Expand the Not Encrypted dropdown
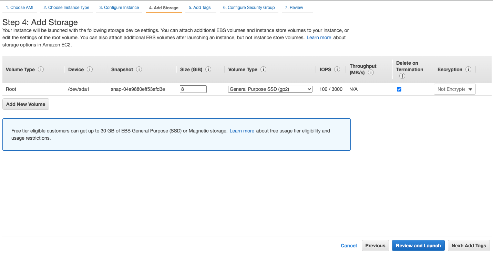The width and height of the screenshot is (493, 257). click(x=454, y=89)
